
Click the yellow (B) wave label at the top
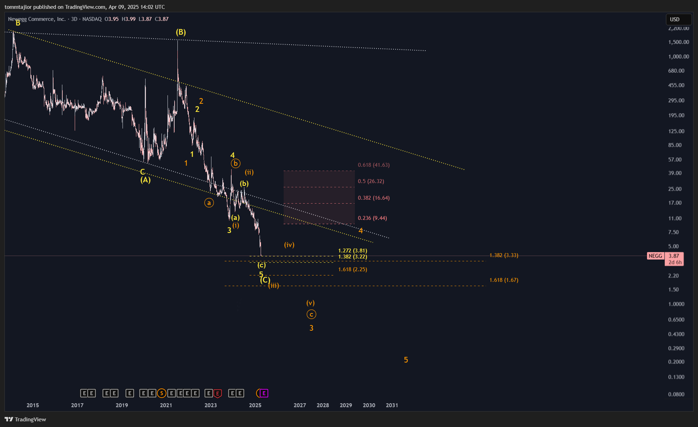click(181, 32)
